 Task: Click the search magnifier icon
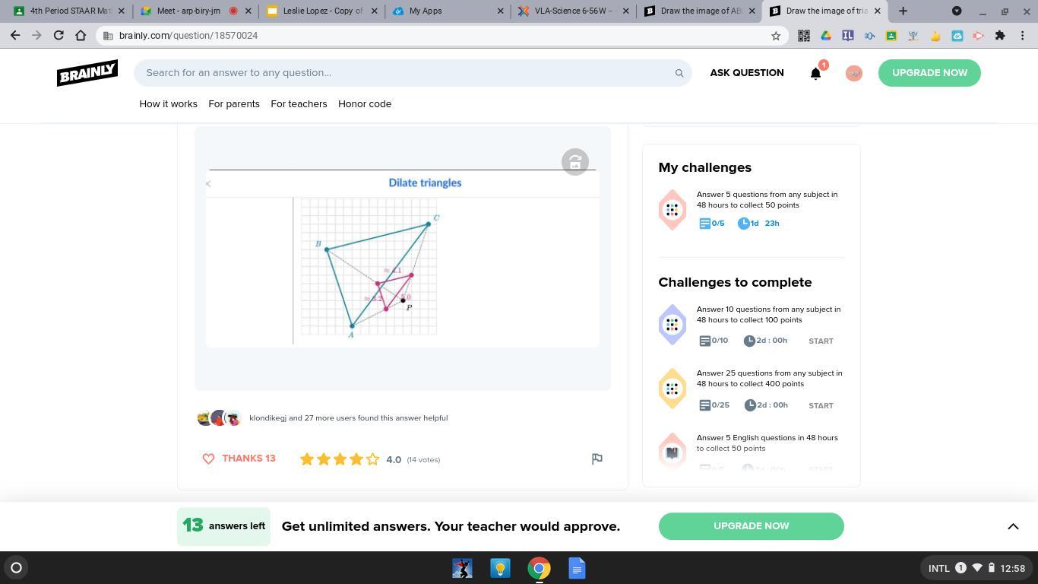click(x=679, y=73)
